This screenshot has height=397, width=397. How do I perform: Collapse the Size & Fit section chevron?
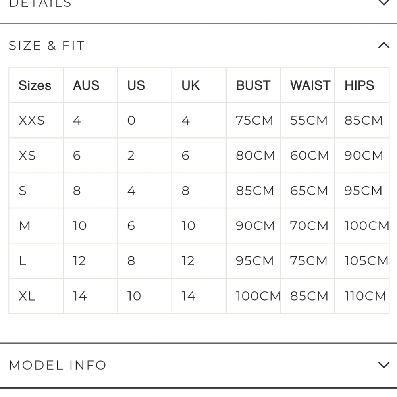click(384, 46)
